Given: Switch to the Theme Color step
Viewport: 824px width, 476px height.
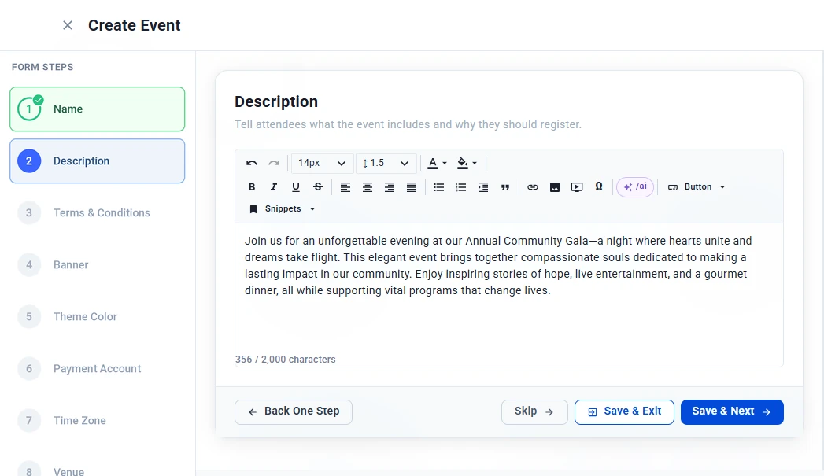Looking at the screenshot, I should 98,317.
